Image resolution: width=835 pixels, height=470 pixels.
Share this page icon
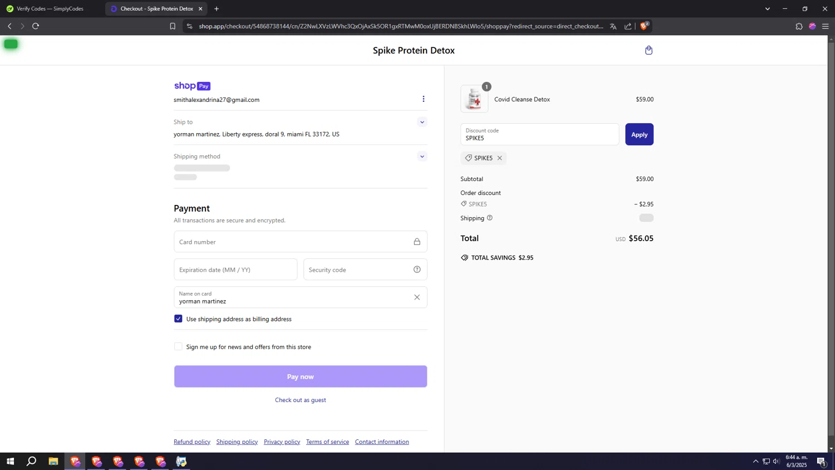tap(628, 26)
